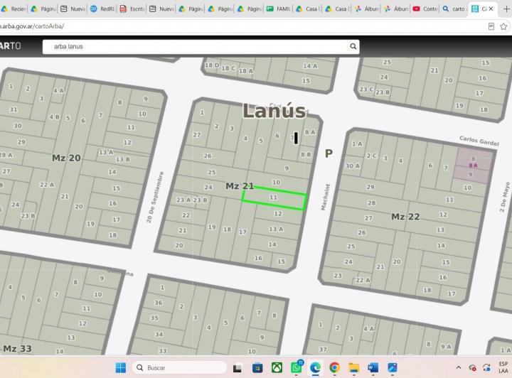Open the ESP LAA keyboard language switcher
This screenshot has height=378, width=512.
coord(503,367)
